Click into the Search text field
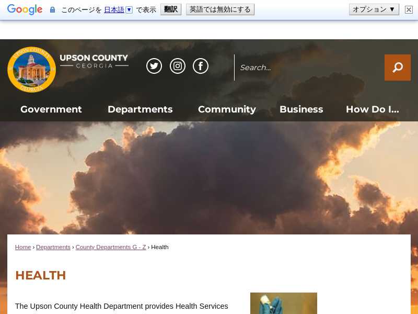Image resolution: width=418 pixels, height=314 pixels. (308, 68)
